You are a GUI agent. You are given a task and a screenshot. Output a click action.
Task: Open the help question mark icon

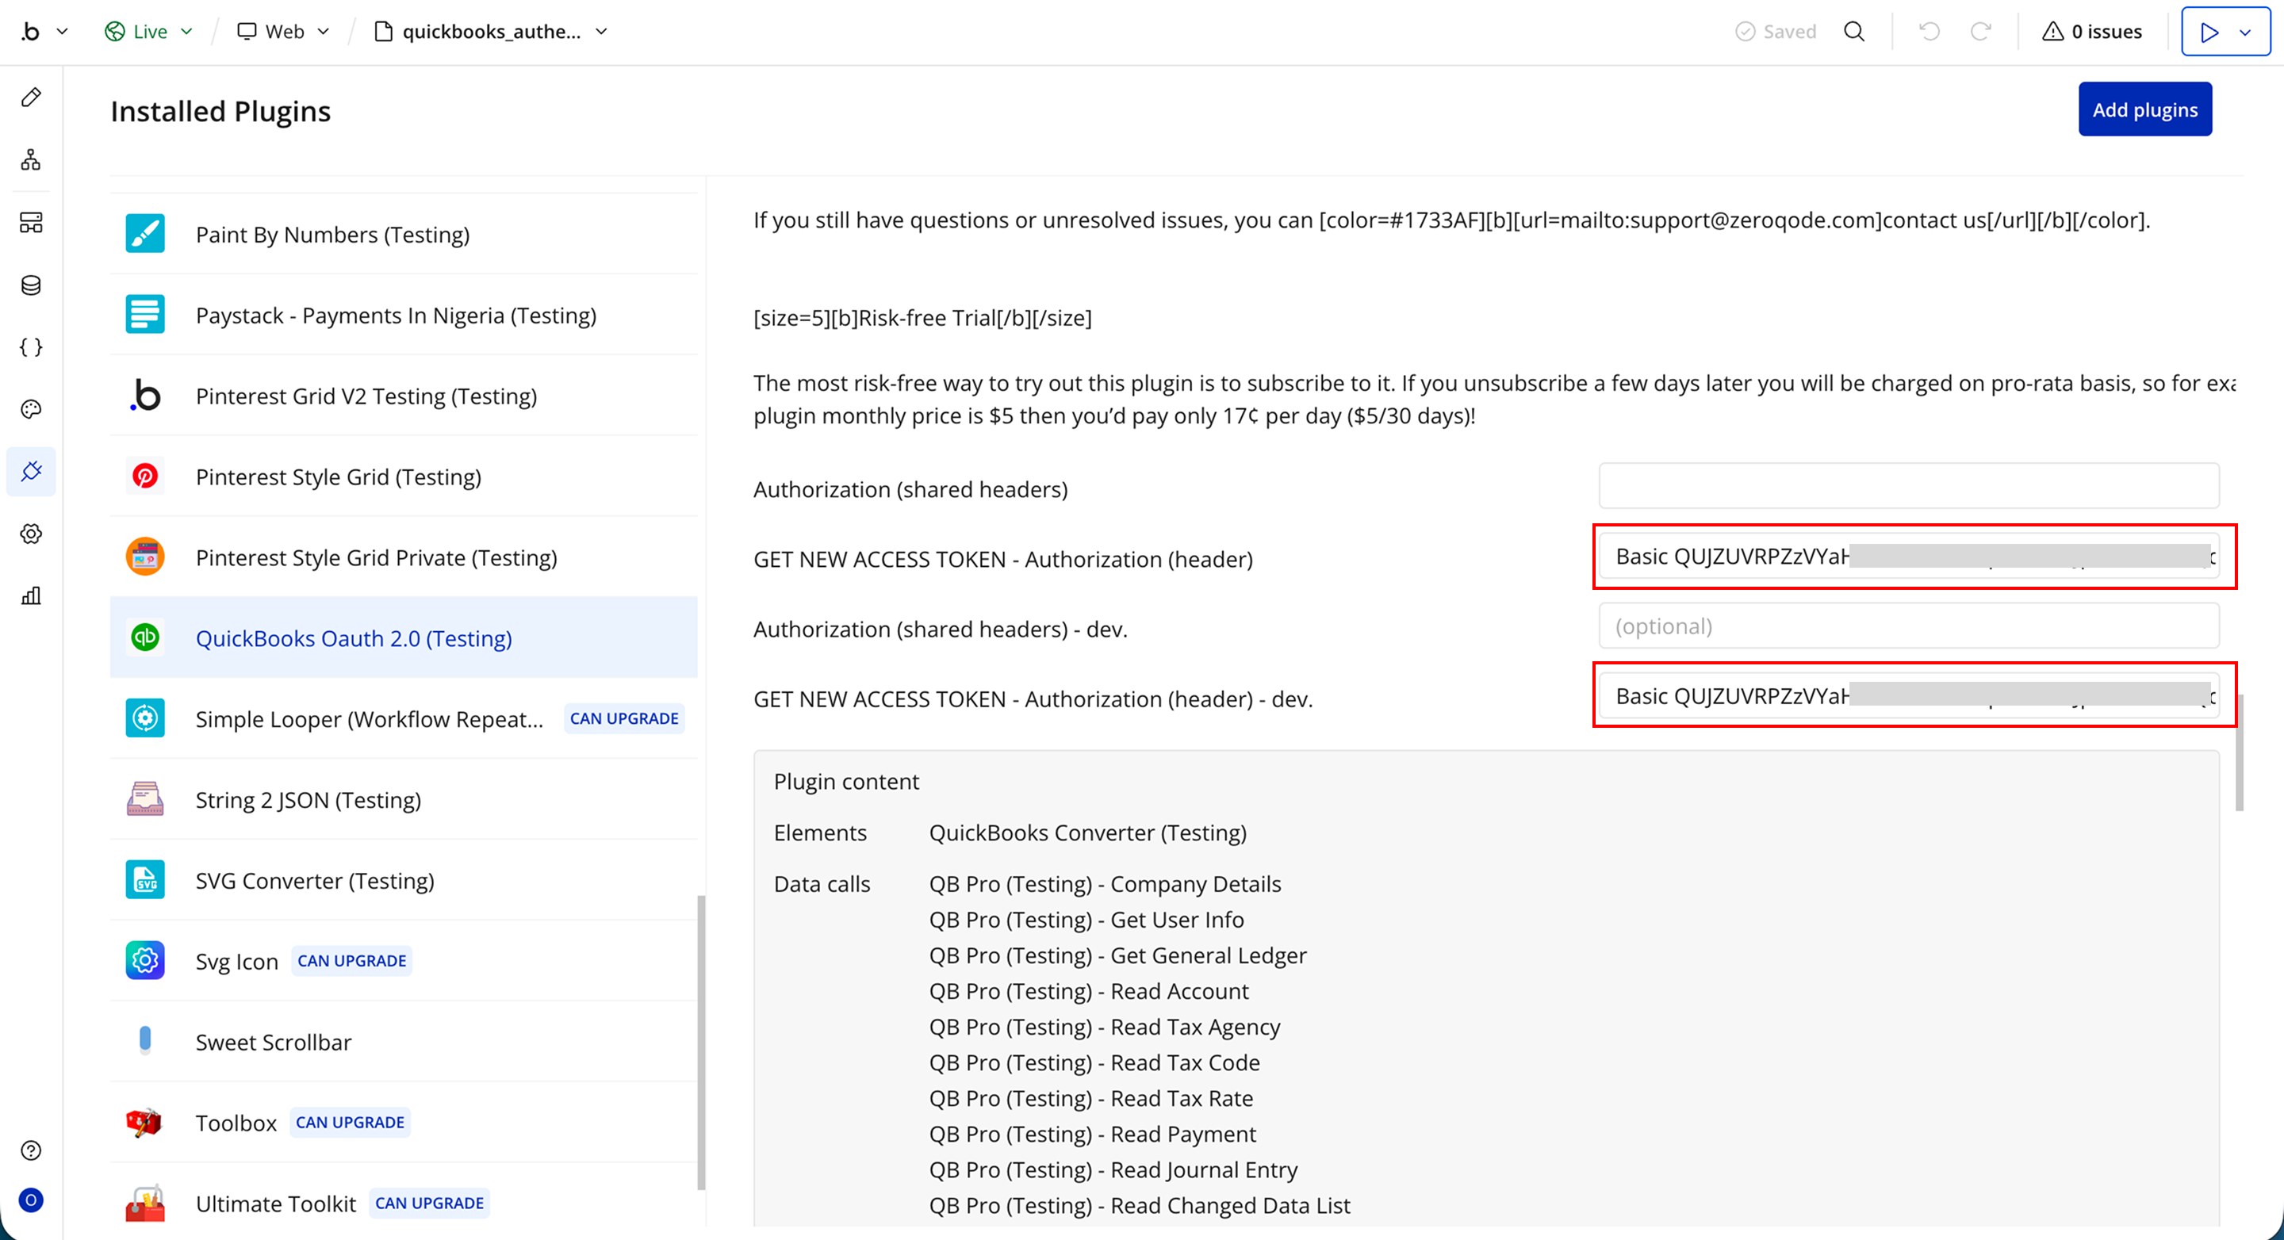click(x=31, y=1150)
